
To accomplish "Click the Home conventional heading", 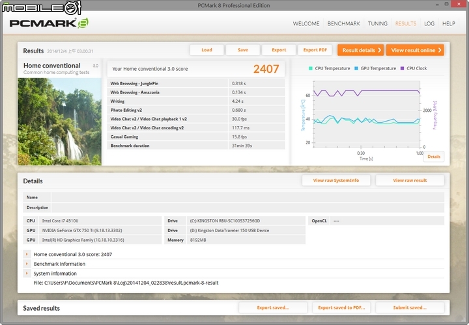I will coord(51,66).
